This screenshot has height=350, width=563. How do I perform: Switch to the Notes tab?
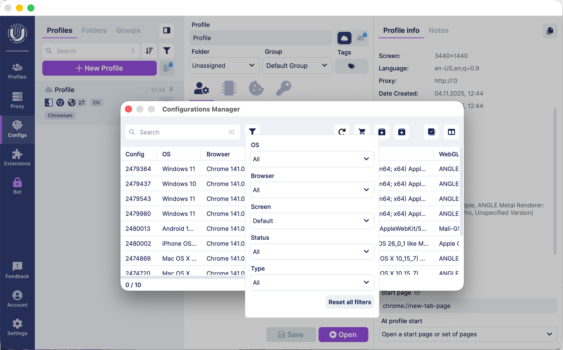point(438,30)
